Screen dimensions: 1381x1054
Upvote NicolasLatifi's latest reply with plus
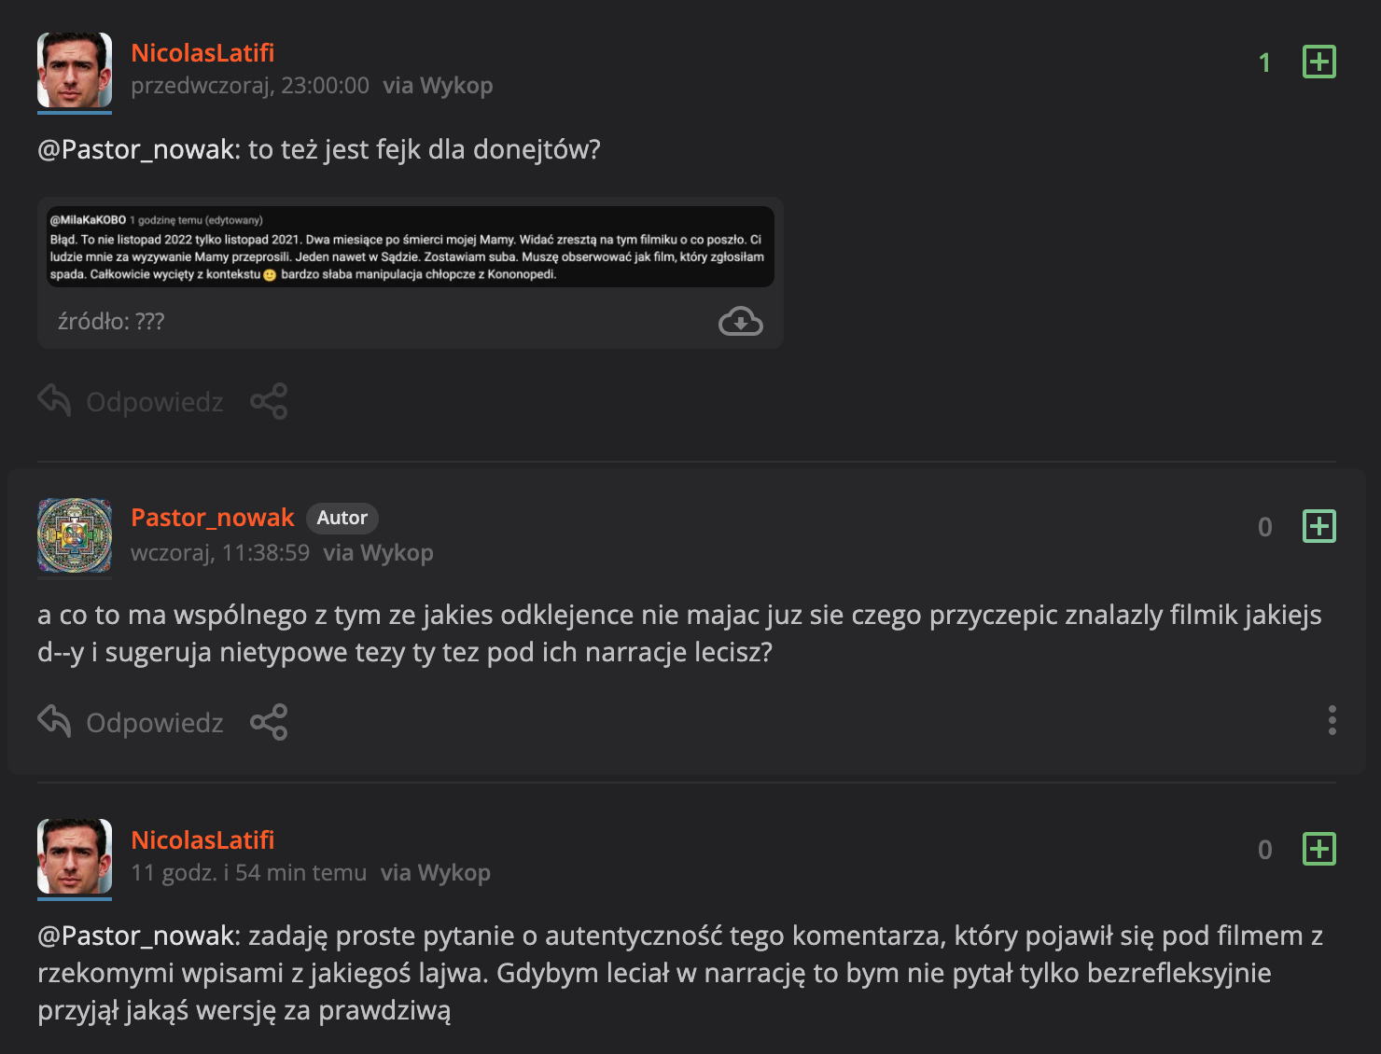click(1318, 849)
